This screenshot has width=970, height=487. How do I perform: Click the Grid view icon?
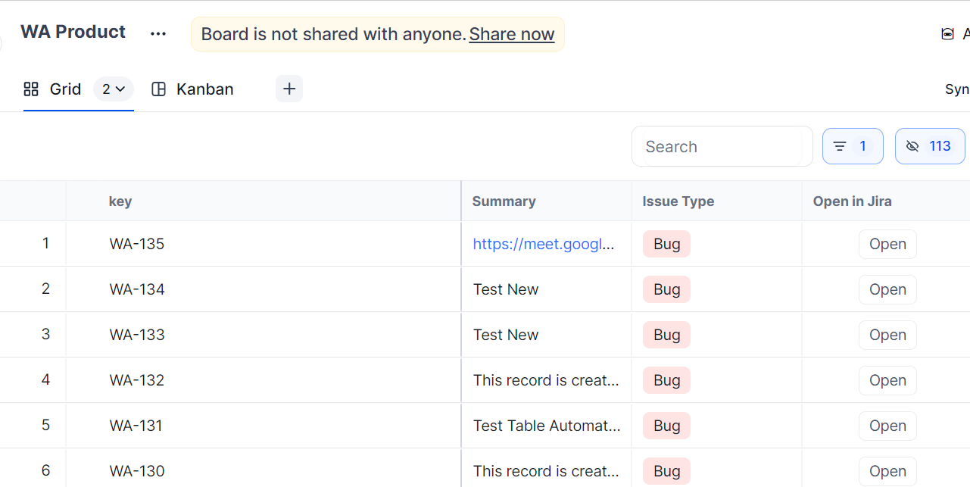tap(31, 89)
